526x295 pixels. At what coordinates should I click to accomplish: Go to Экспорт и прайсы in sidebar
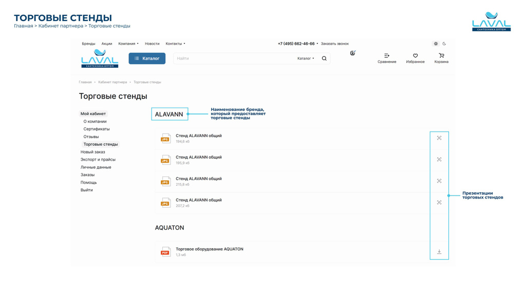point(98,160)
